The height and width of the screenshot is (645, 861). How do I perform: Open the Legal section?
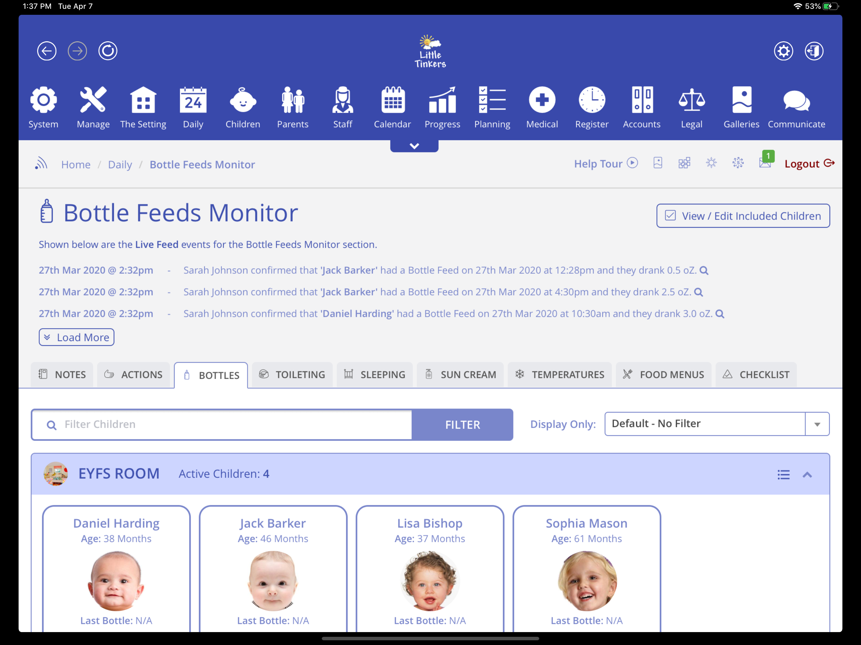[692, 108]
